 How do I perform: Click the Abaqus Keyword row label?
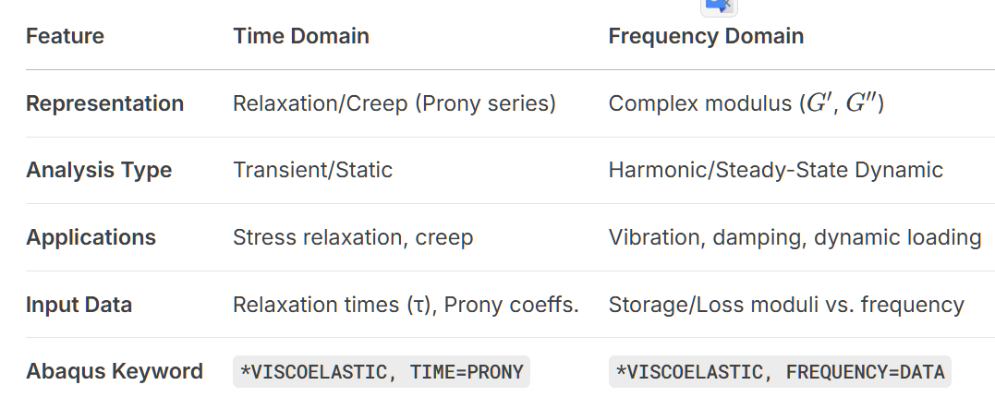pyautogui.click(x=115, y=371)
